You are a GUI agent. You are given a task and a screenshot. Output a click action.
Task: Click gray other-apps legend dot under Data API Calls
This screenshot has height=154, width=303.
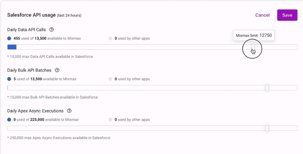[x=111, y=38]
